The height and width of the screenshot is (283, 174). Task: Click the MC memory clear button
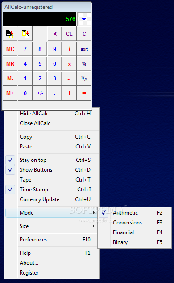click(x=10, y=49)
